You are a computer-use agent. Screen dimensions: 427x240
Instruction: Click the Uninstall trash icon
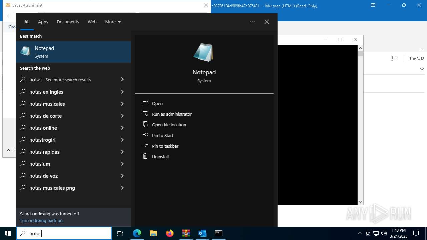(x=145, y=156)
